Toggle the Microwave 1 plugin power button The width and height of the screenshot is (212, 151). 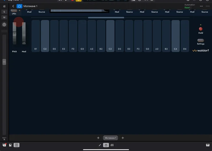[x=19, y=6]
